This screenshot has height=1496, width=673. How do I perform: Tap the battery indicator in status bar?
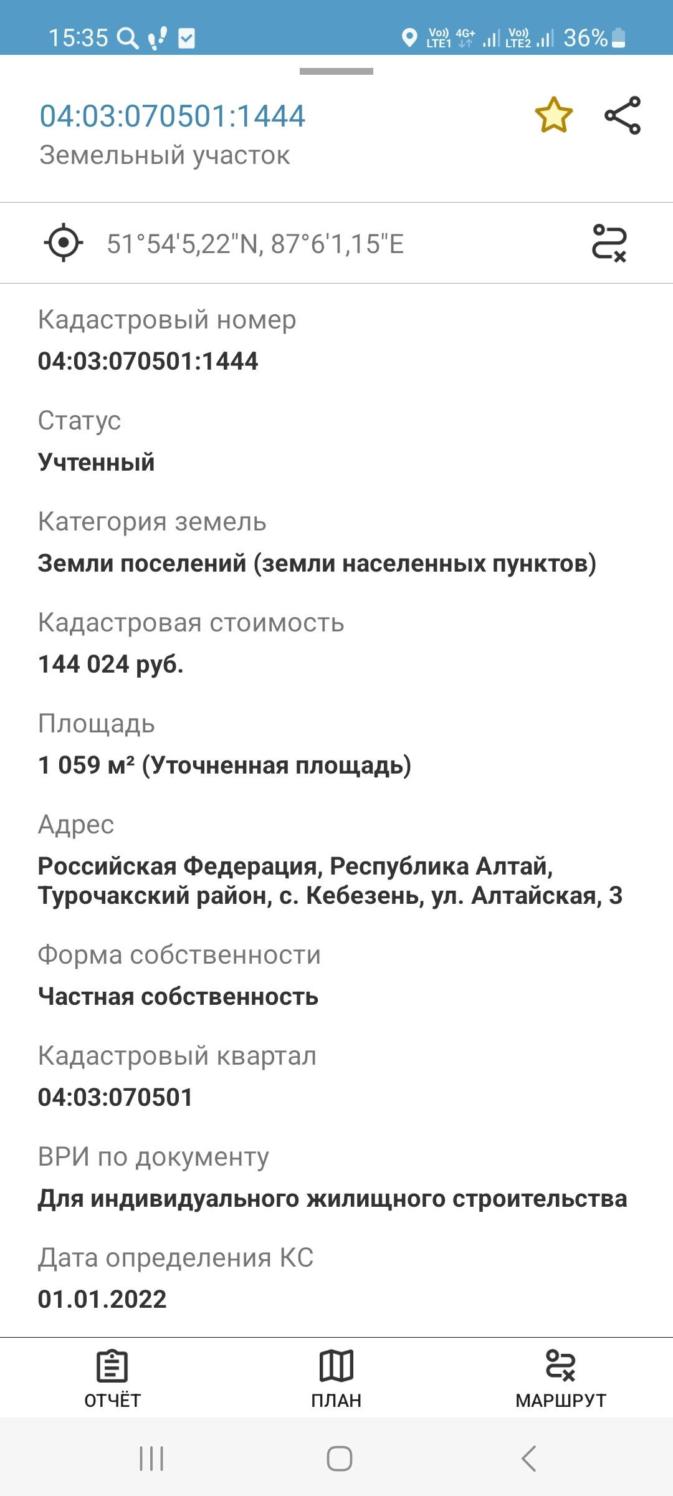[x=618, y=38]
